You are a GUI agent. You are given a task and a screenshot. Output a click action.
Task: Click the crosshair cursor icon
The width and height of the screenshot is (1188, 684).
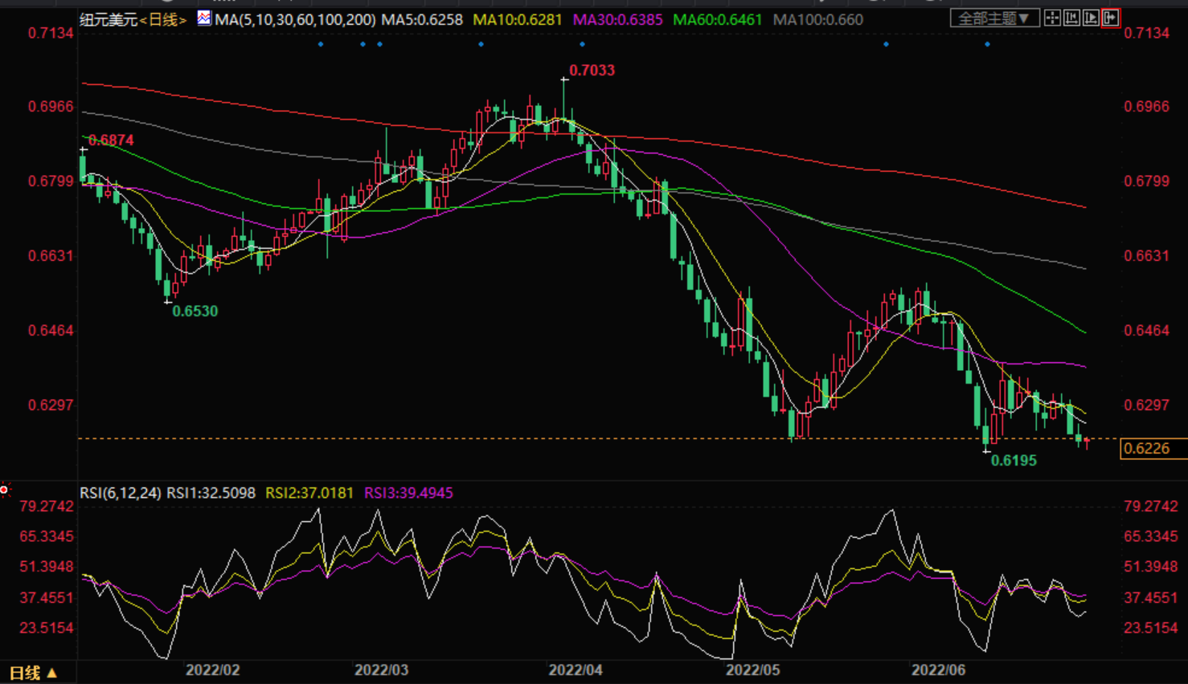tap(1052, 18)
